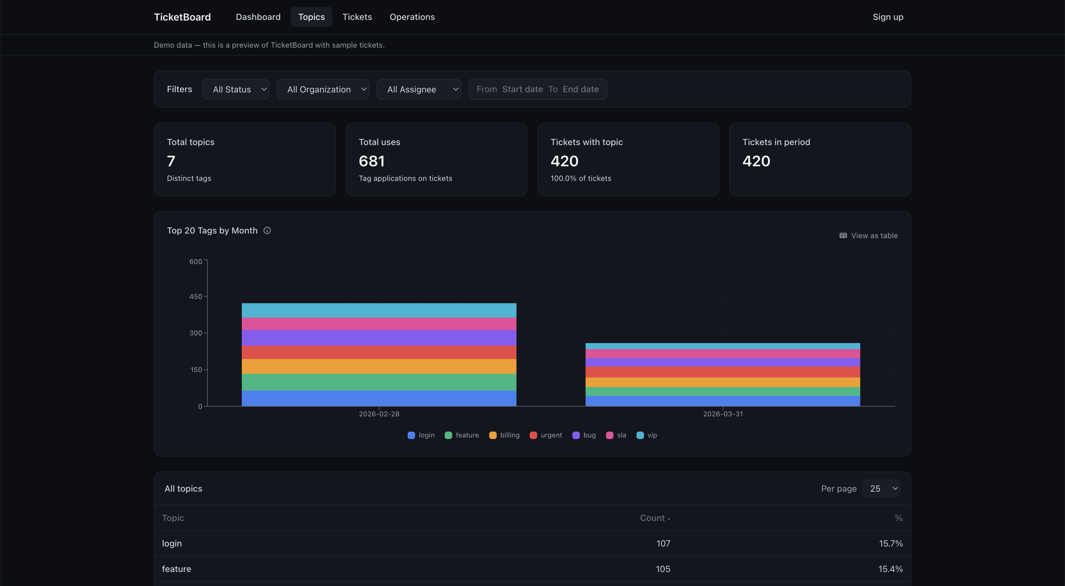Toggle the feature series in chart legend
1065x586 pixels.
[448, 435]
